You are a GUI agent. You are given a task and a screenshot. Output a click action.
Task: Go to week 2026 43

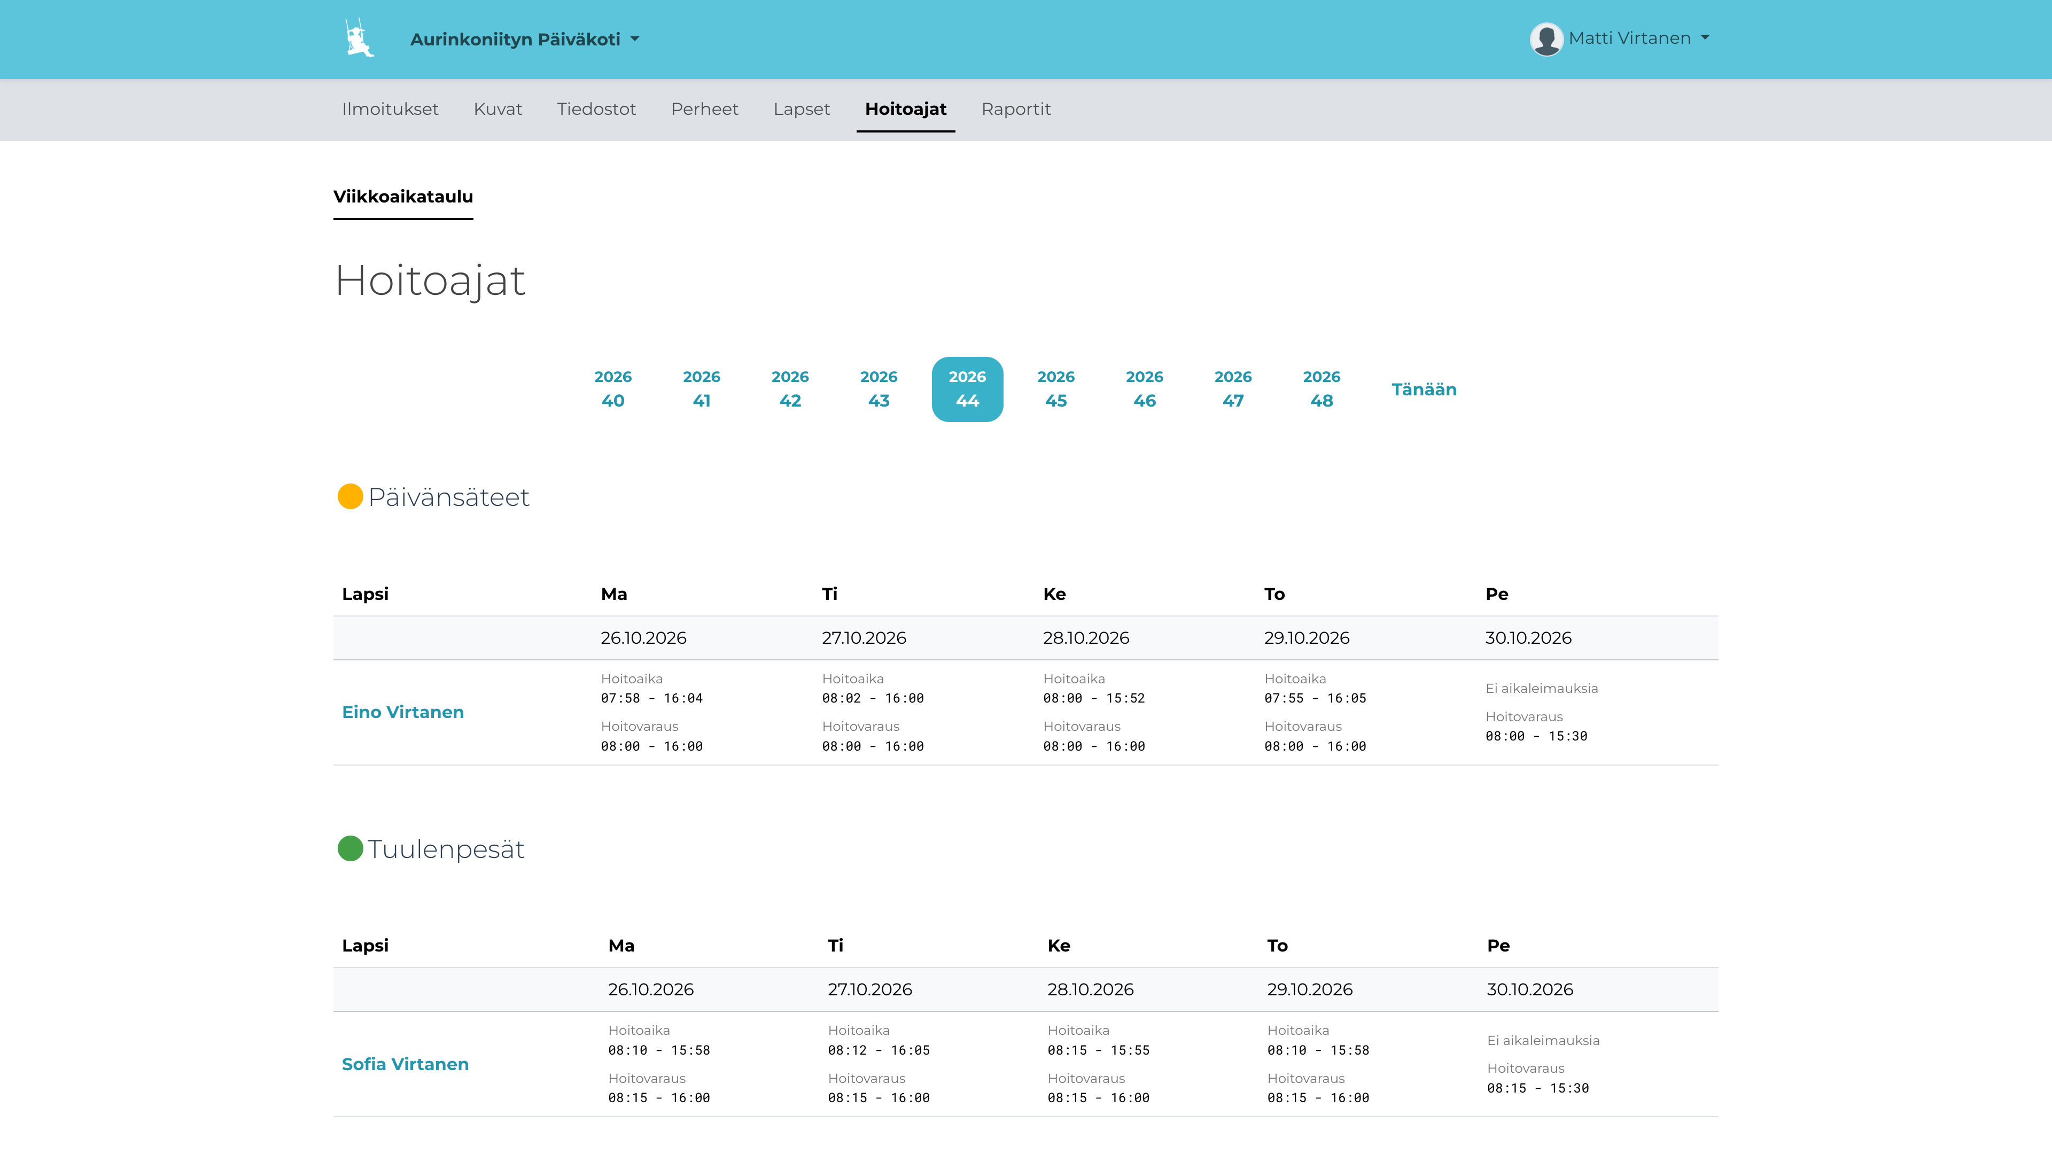click(x=879, y=388)
